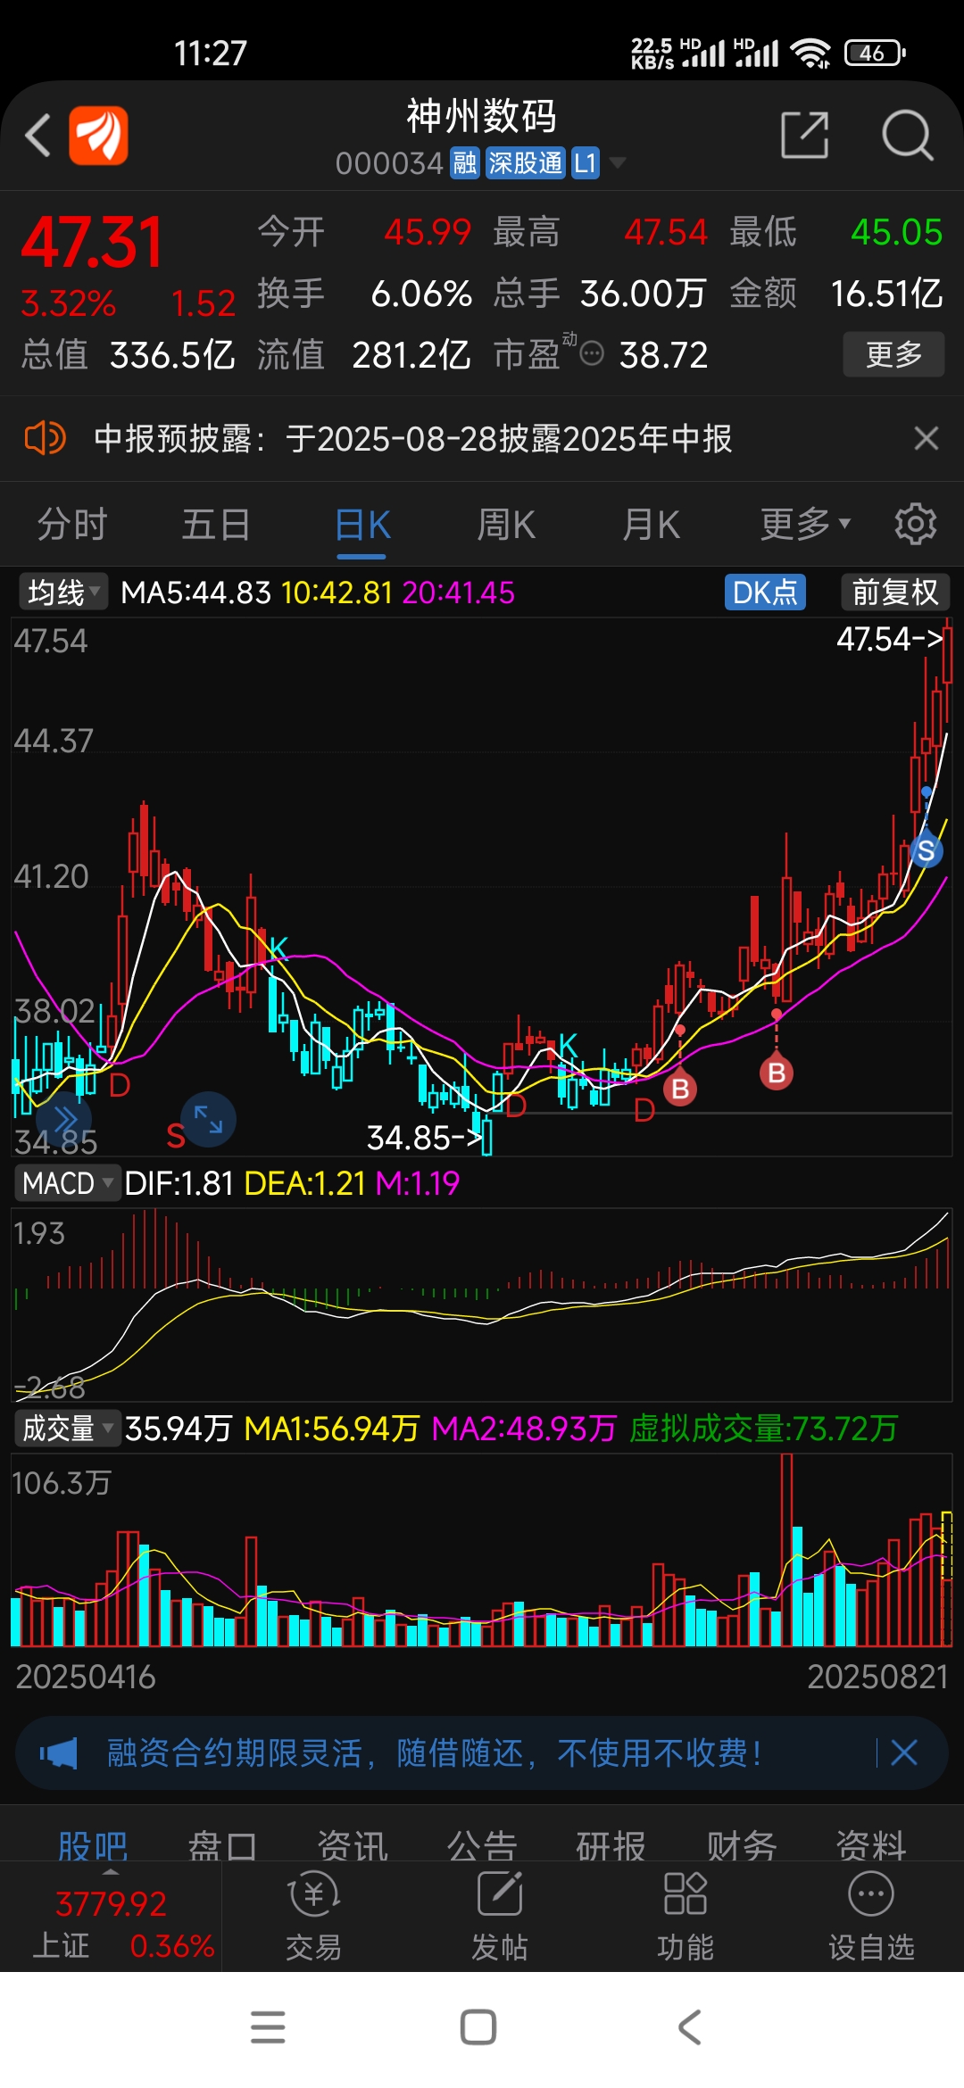Open the 中报预披露 announcement text
The width and height of the screenshot is (964, 2088).
point(413,438)
